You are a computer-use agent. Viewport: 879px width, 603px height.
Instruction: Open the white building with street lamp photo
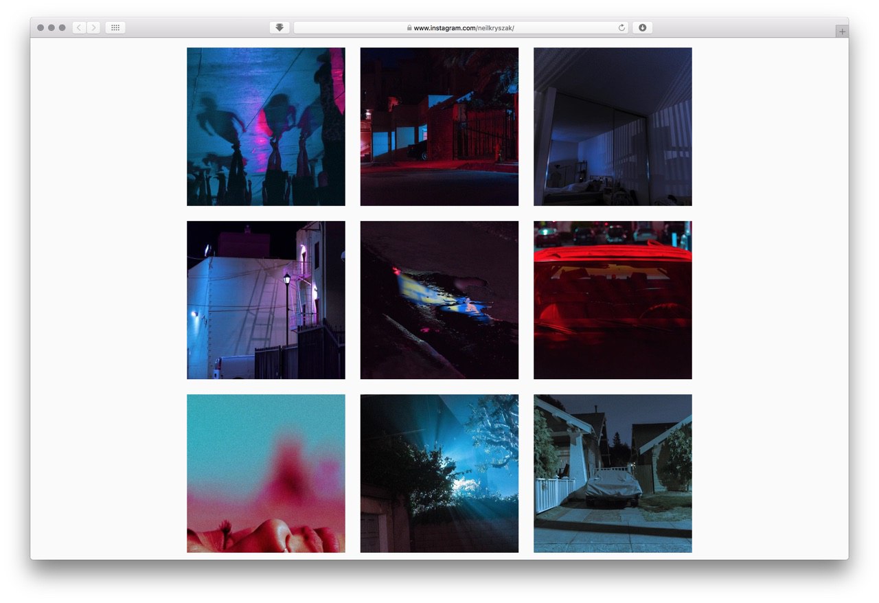pyautogui.click(x=266, y=300)
